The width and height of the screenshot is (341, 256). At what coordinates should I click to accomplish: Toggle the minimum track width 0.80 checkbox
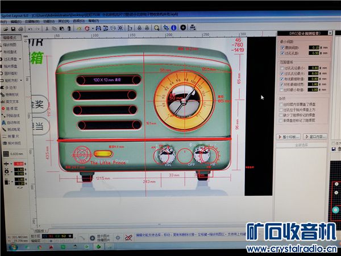tap(282, 79)
